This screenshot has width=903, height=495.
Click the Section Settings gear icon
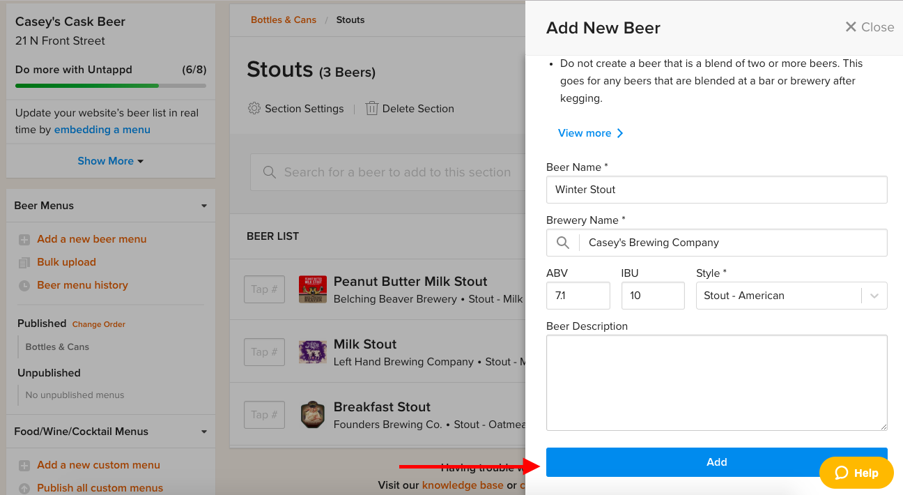(x=254, y=109)
